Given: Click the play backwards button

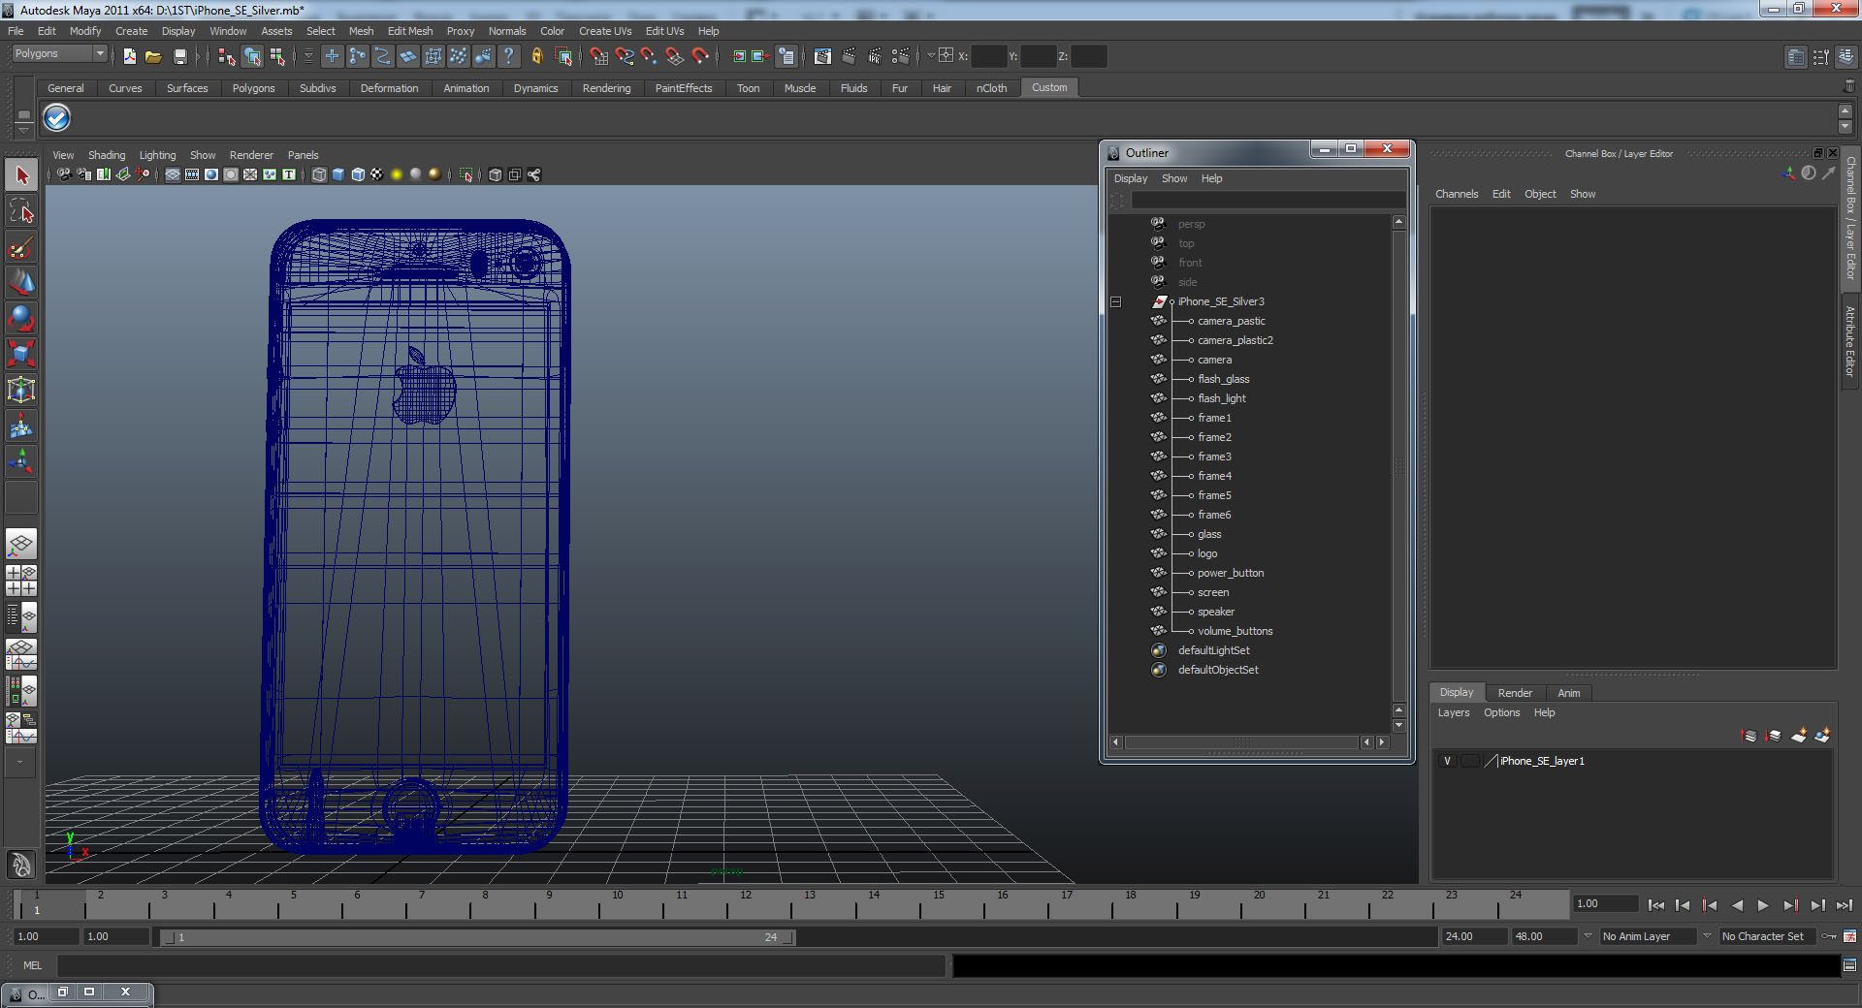Looking at the screenshot, I should point(1737,905).
